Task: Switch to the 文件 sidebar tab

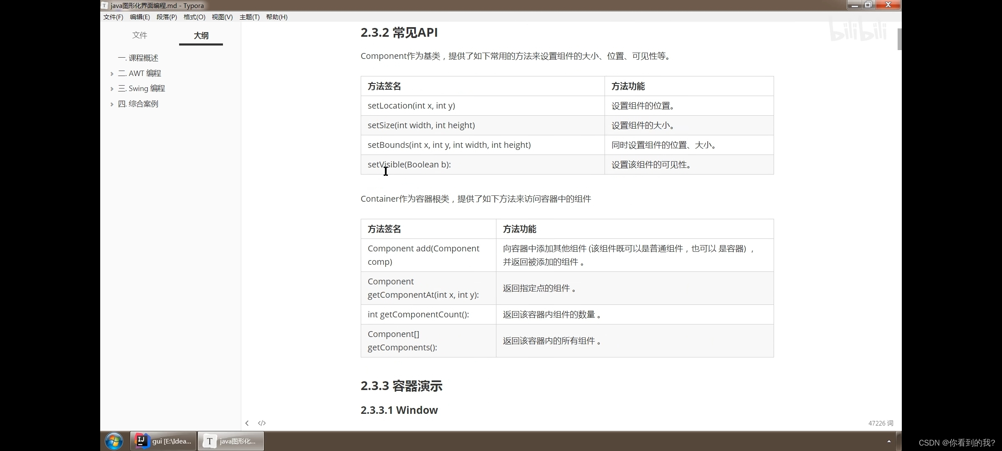Action: pos(139,35)
